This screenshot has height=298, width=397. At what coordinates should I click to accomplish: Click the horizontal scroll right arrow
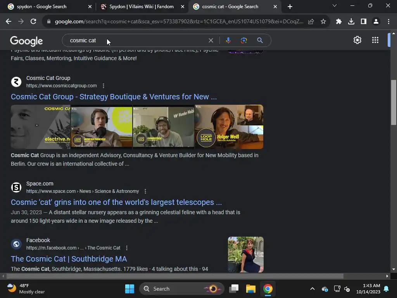pos(387,276)
